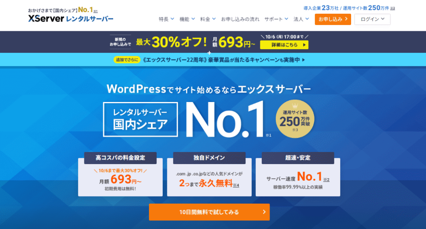Click the レンタルサーバー 国内シェア box
This screenshot has width=426, height=229.
coord(141,119)
